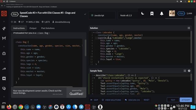
Task: Click the Solution editor vertical scrollbar
Action: tap(191, 47)
